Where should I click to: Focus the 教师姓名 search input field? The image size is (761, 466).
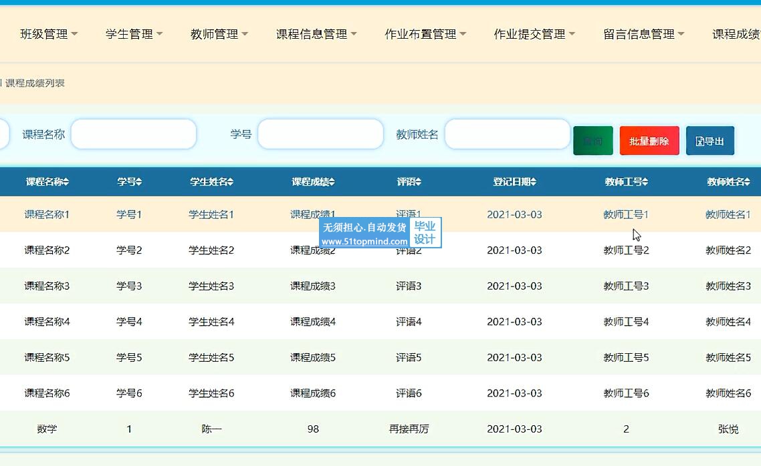click(507, 134)
